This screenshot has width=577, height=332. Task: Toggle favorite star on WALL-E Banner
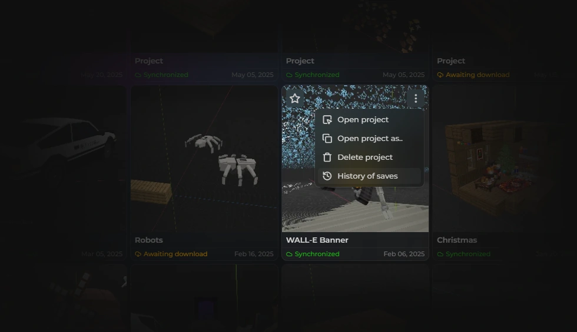click(x=295, y=99)
